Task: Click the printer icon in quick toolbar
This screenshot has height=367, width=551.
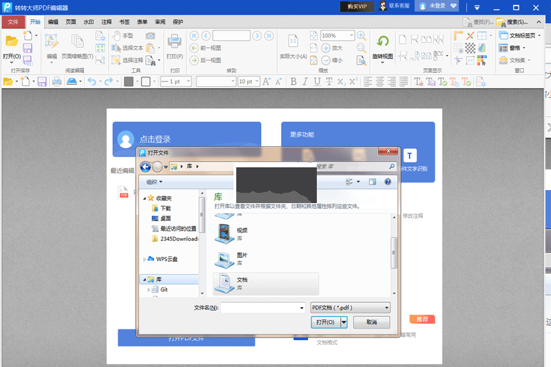Action: click(57, 82)
